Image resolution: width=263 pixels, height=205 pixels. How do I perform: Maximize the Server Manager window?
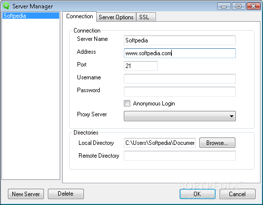point(238,6)
